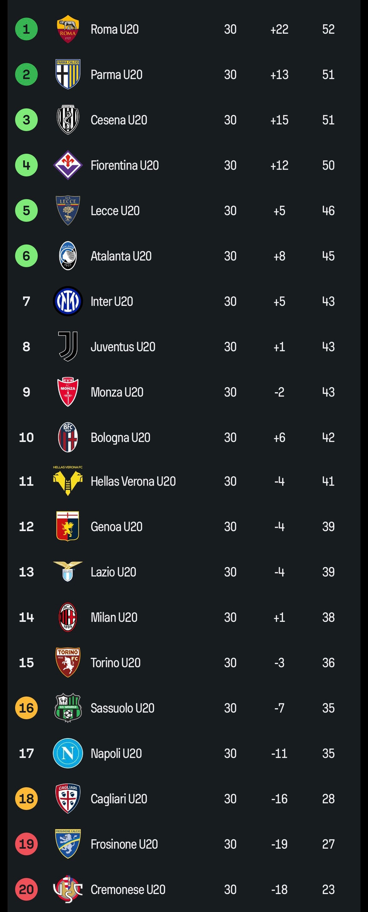This screenshot has height=912, width=368.
Task: Select the Napoli U20 round badge
Action: click(68, 753)
